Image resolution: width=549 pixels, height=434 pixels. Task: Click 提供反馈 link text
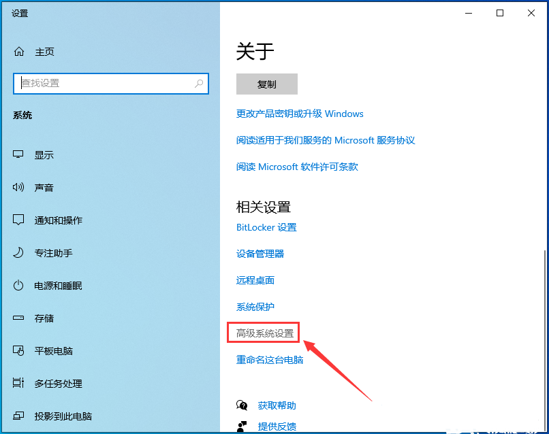pos(277,427)
